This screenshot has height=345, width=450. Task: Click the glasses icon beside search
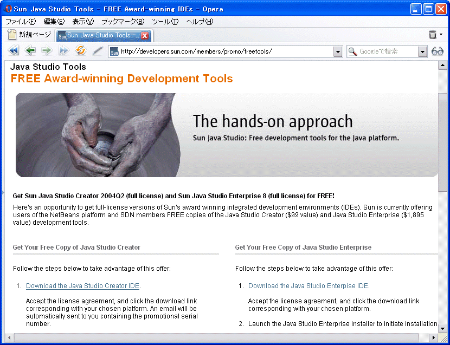coord(438,51)
